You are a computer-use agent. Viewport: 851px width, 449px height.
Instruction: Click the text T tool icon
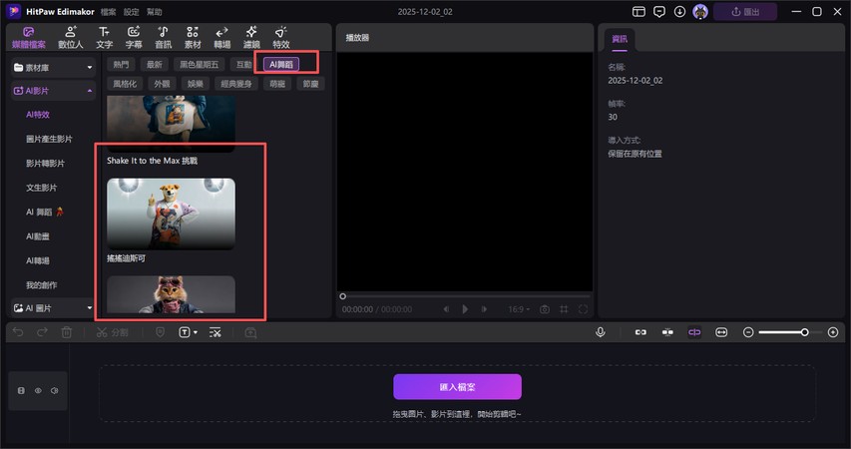[184, 332]
